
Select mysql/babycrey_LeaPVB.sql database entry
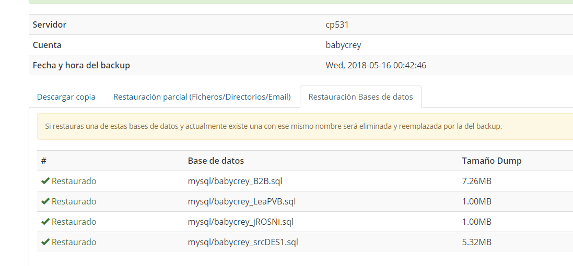(x=241, y=202)
